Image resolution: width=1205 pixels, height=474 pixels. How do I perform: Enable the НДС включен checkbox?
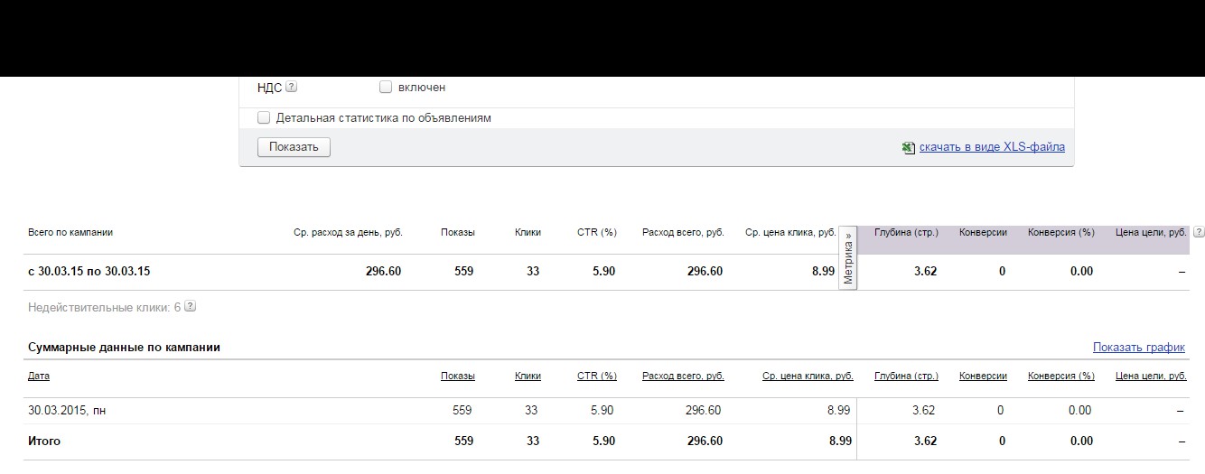386,88
